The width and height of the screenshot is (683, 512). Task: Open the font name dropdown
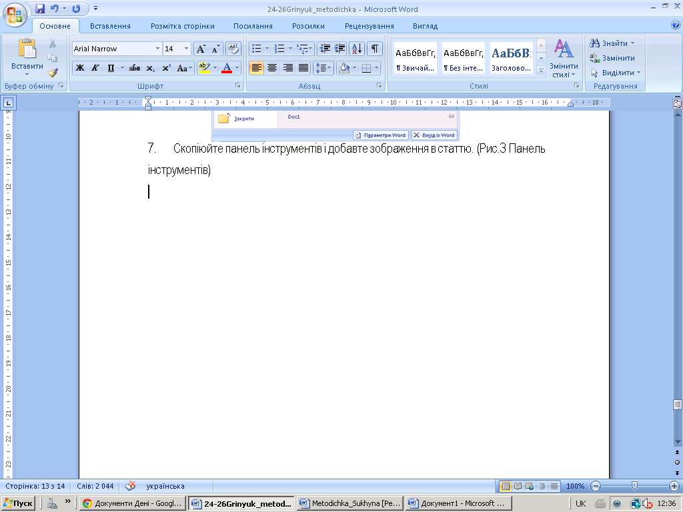(157, 49)
